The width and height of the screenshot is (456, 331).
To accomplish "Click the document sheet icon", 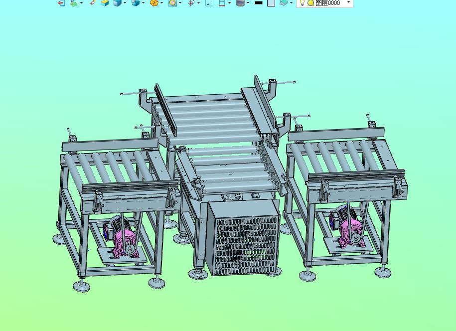I will (209, 3).
